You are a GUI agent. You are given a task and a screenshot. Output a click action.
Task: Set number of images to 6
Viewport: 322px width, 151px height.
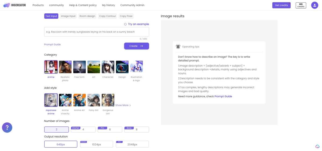click(110, 130)
